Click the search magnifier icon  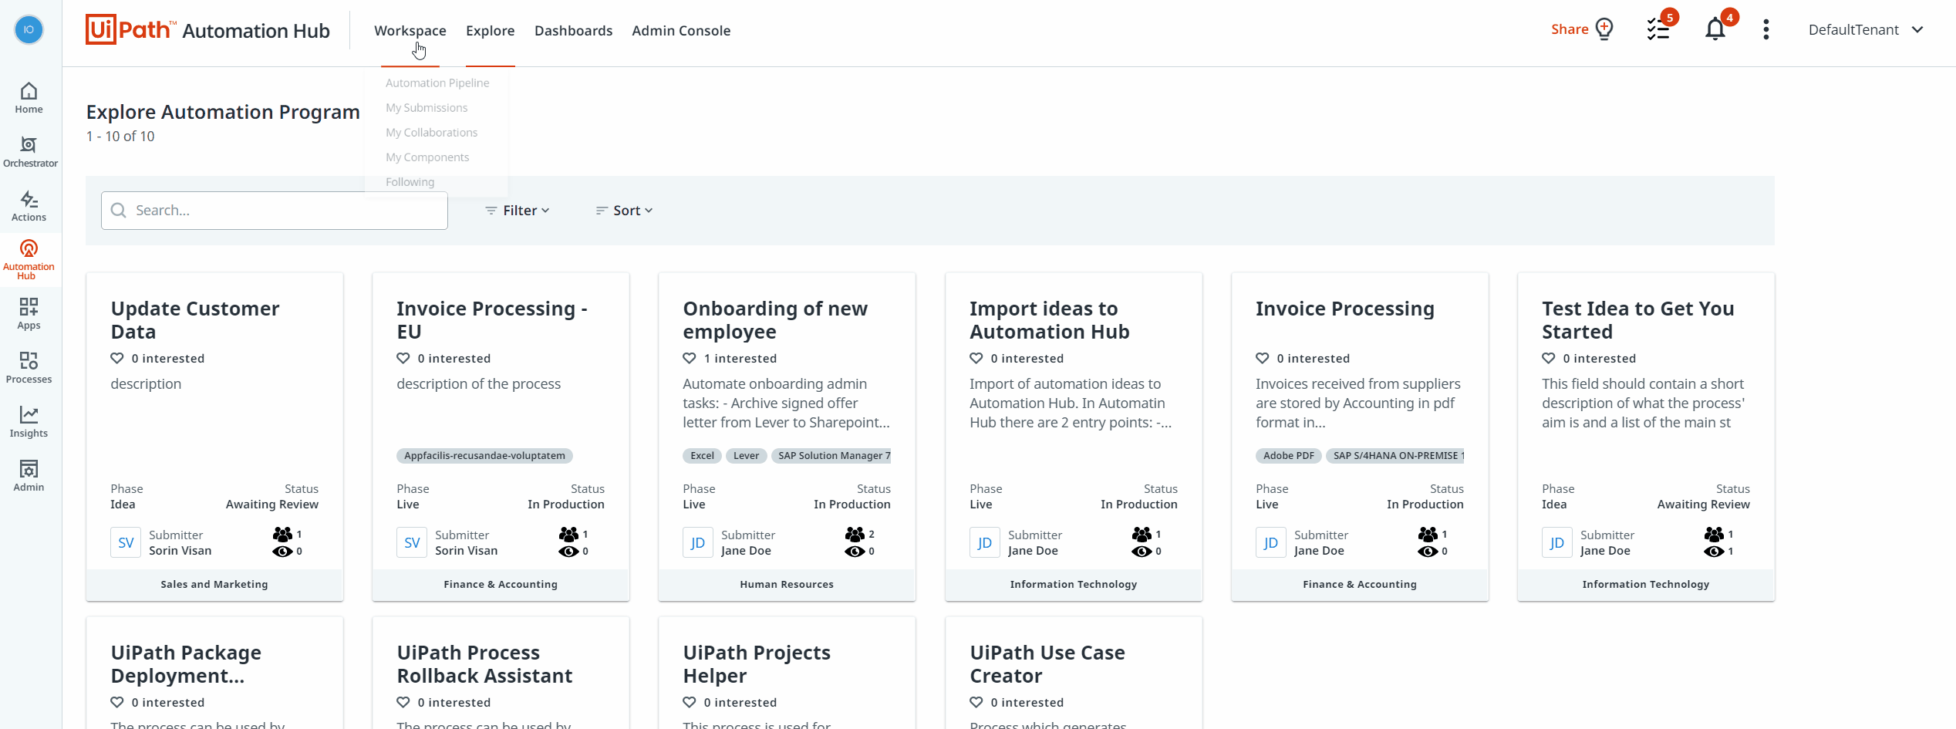[119, 210]
